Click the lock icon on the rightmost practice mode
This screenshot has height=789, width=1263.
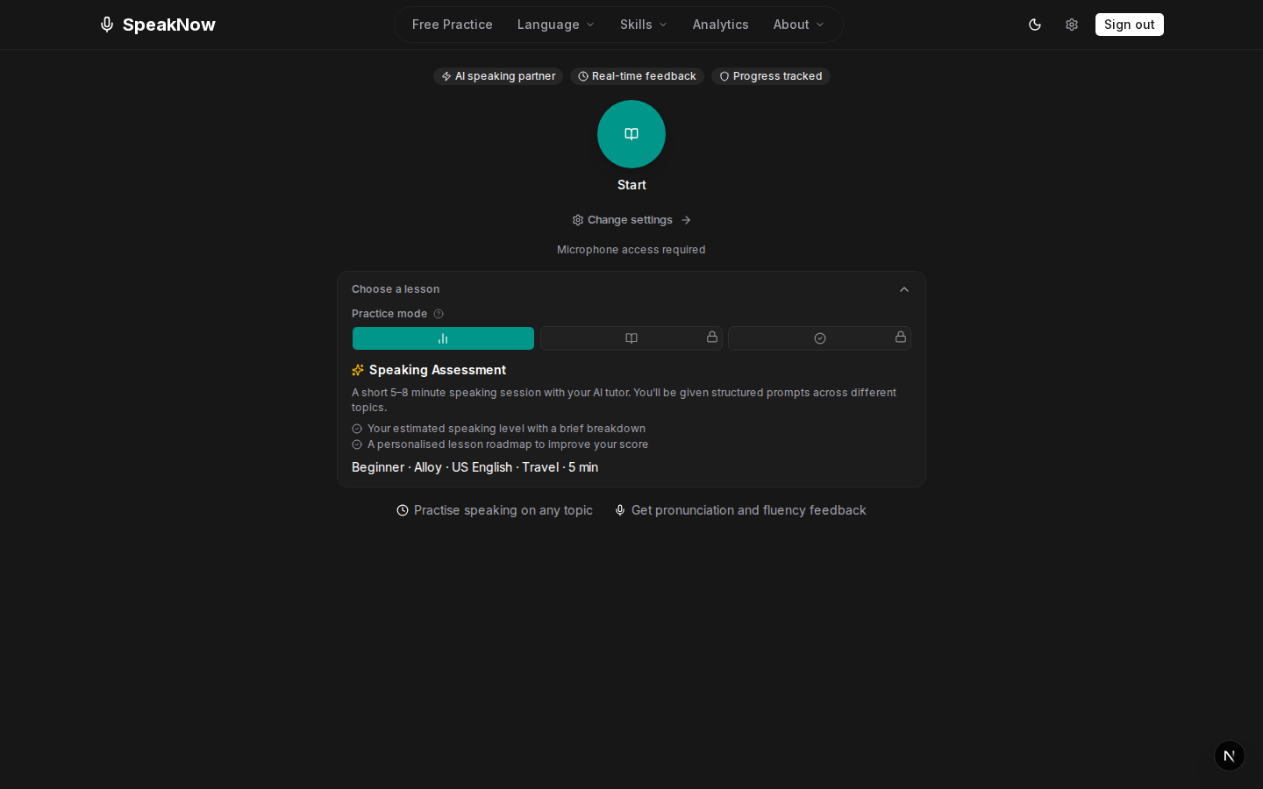pyautogui.click(x=900, y=338)
